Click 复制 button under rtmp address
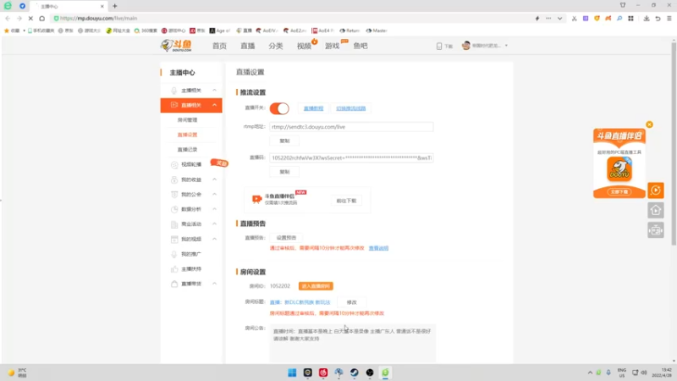Screen dimensions: 677x381 pyautogui.click(x=284, y=141)
